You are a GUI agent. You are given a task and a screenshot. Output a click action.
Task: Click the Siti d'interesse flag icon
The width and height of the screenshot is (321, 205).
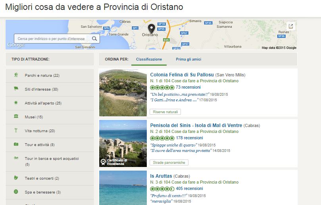16,89
